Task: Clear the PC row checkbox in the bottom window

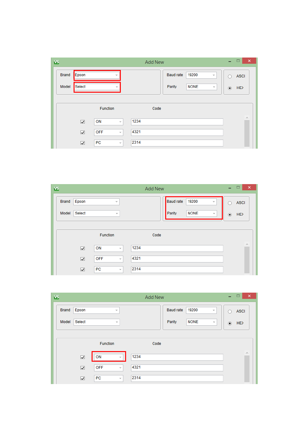Action: (83, 378)
